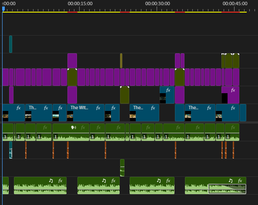The image size is (258, 205).
Task: Click the thumbnail of the first video clip under the playhead
Action: tap(5, 116)
